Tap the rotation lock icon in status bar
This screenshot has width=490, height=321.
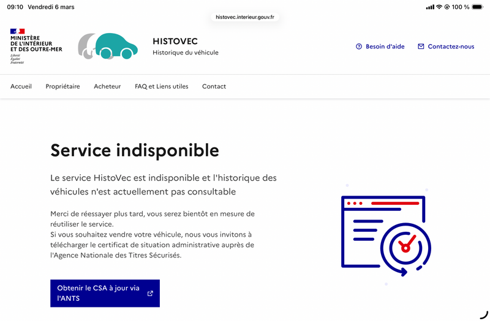click(x=447, y=7)
